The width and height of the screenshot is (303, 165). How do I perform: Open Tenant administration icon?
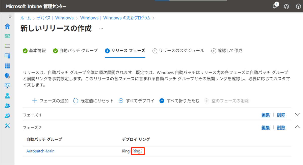pyautogui.click(x=7, y=116)
